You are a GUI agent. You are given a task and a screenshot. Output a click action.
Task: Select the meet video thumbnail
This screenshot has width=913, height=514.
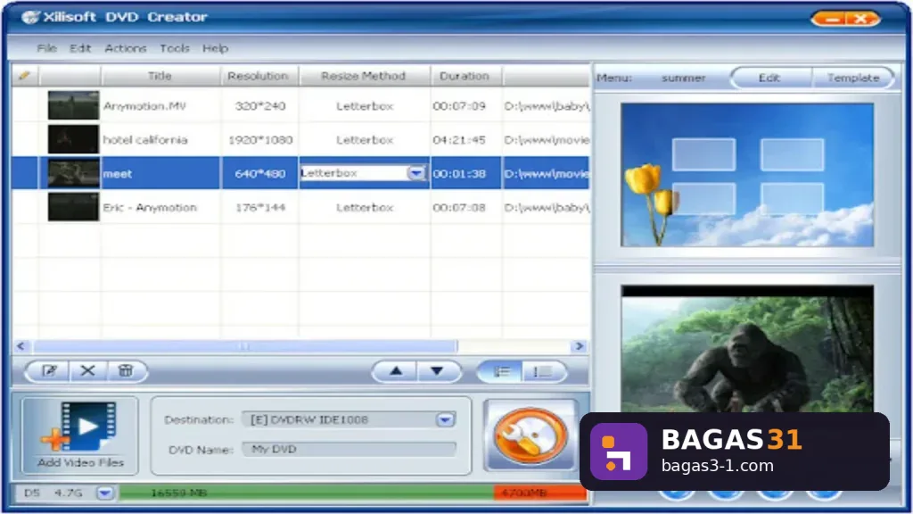point(73,173)
